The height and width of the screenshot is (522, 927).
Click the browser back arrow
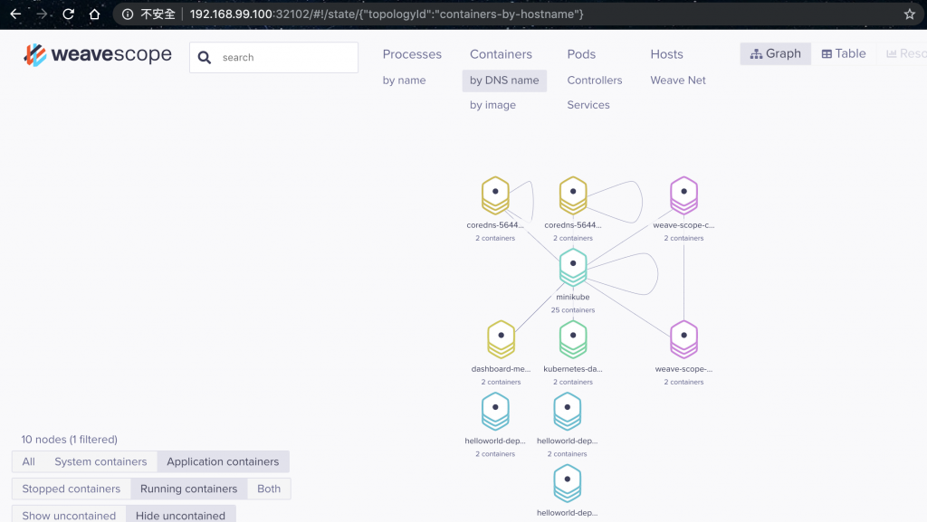(x=15, y=14)
